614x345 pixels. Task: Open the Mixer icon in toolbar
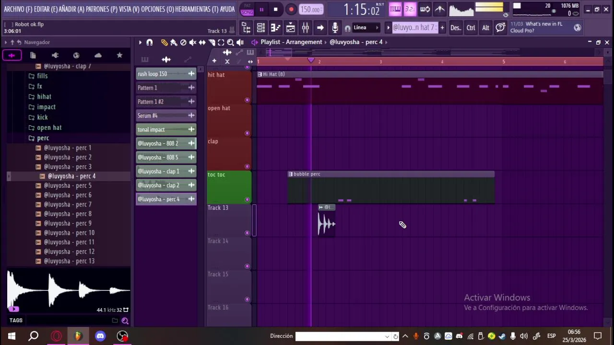click(305, 28)
